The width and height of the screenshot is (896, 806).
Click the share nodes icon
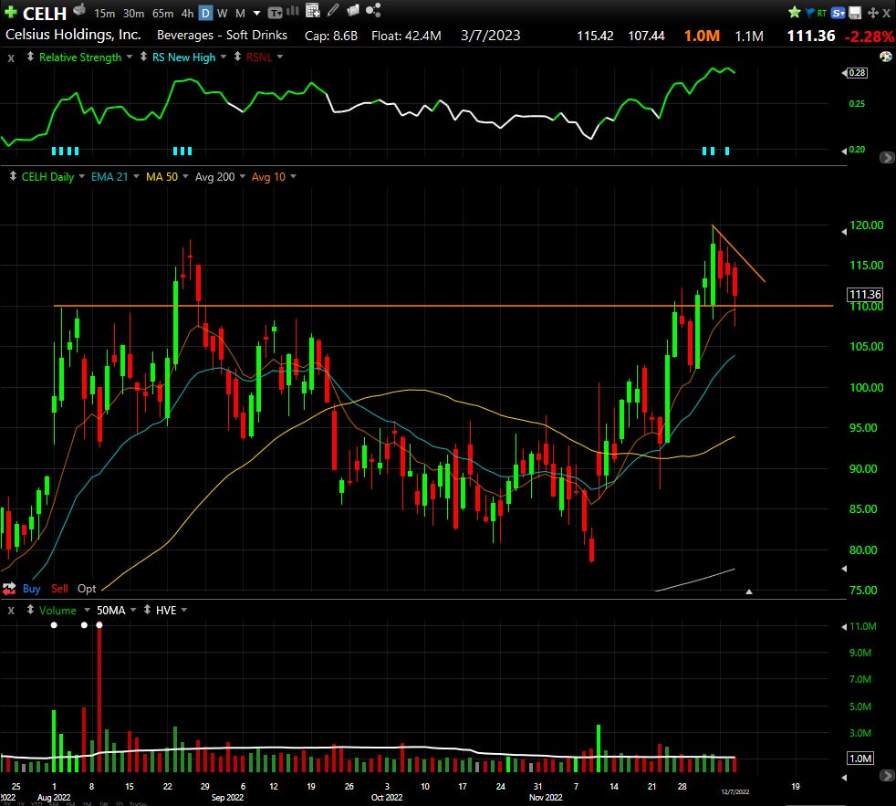click(x=373, y=10)
